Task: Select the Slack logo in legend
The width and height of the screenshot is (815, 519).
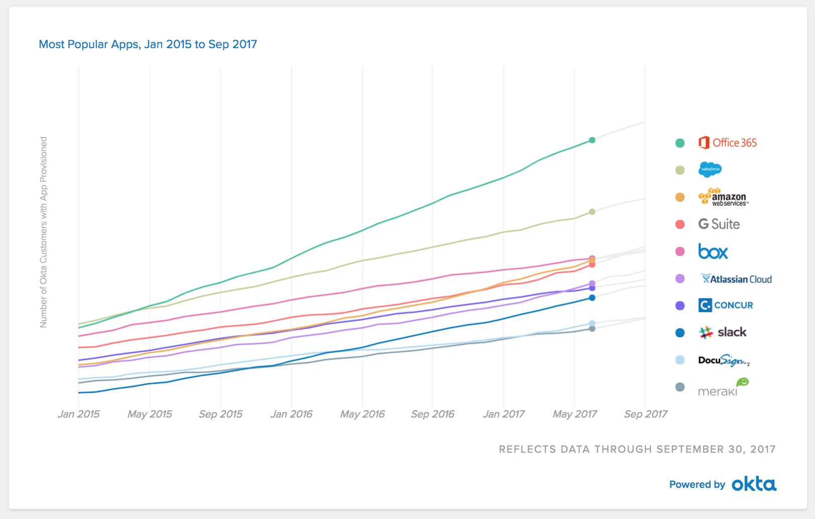Action: point(723,332)
